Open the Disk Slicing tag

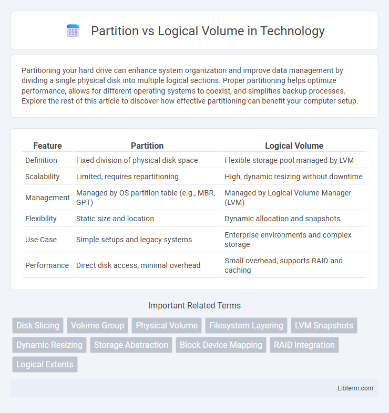point(38,325)
